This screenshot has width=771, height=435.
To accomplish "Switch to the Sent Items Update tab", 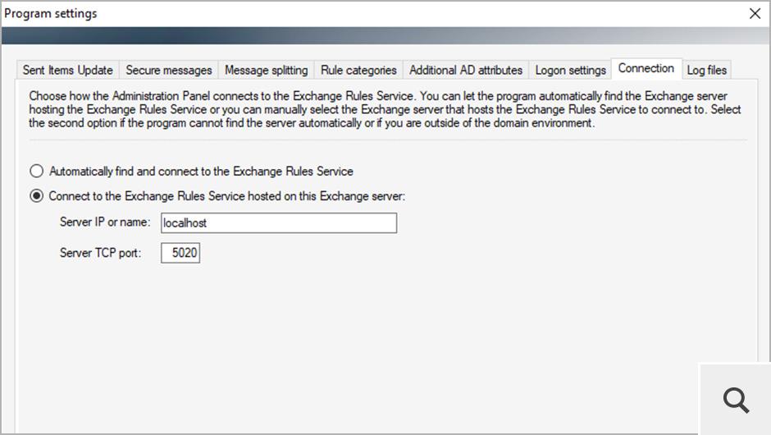I will click(x=68, y=70).
